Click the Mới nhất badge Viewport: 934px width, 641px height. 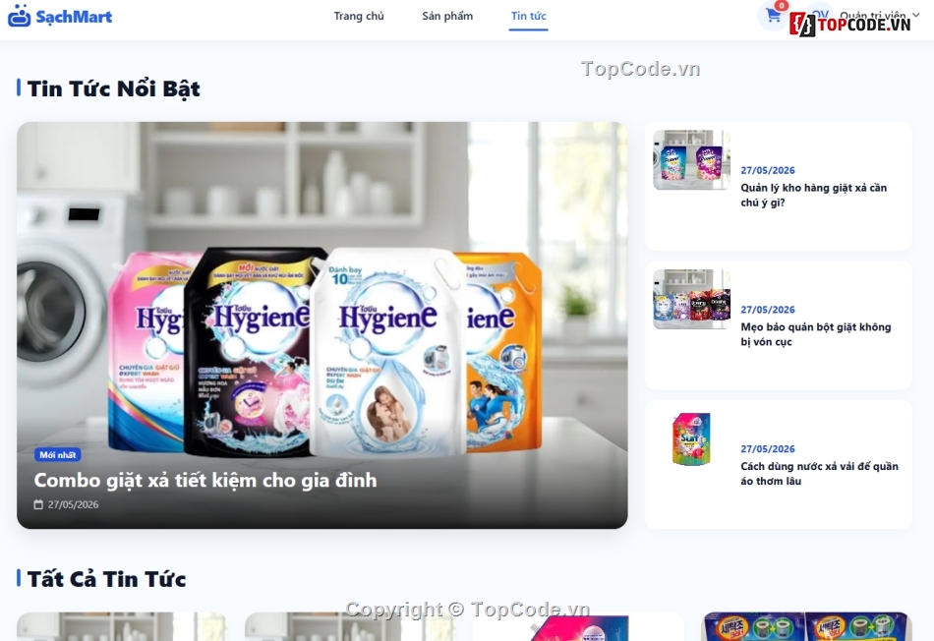[58, 454]
